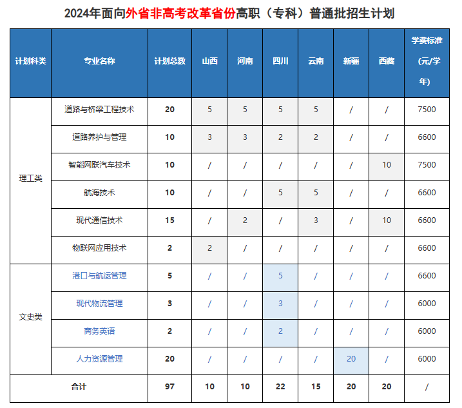Image resolution: width=462 pixels, height=408 pixels.
Task: Select the 理工类 category cell
Action: (x=30, y=179)
